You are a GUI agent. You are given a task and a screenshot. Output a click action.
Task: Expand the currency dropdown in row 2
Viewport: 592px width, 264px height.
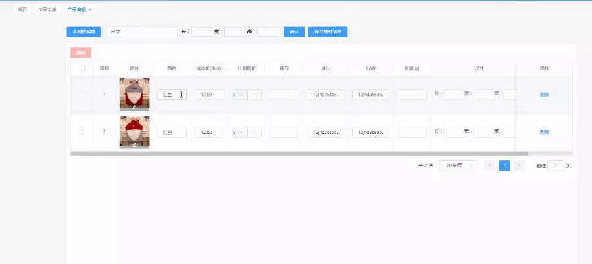point(238,133)
